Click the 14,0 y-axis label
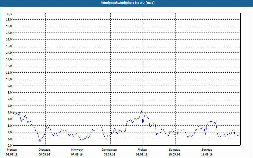Viewport: 253px width, 158px height. pyautogui.click(x=9, y=52)
